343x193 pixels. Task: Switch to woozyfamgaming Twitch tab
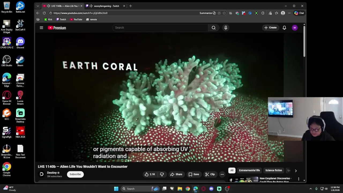coord(106,6)
